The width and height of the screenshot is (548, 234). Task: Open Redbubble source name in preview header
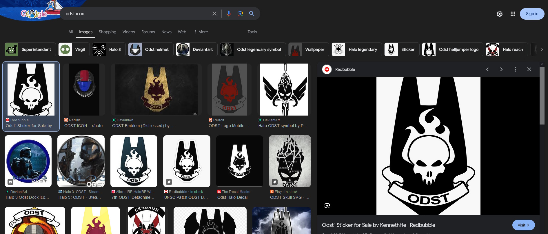pyautogui.click(x=345, y=69)
